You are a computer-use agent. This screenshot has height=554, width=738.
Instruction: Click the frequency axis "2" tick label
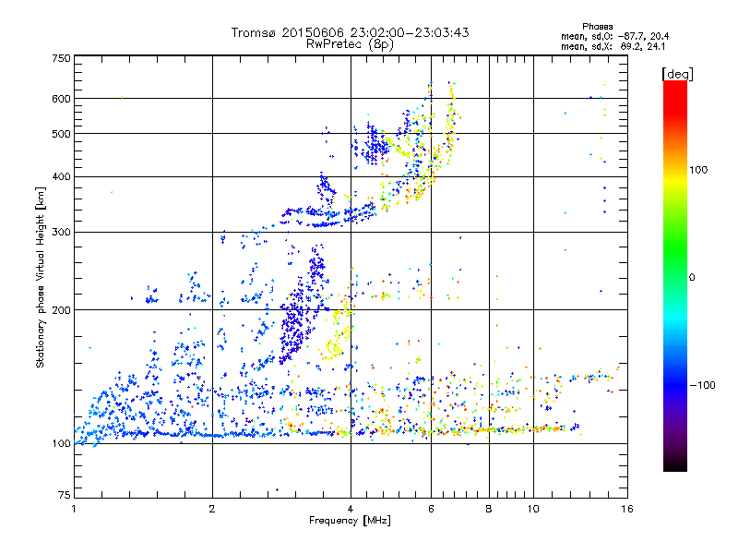[x=212, y=509]
